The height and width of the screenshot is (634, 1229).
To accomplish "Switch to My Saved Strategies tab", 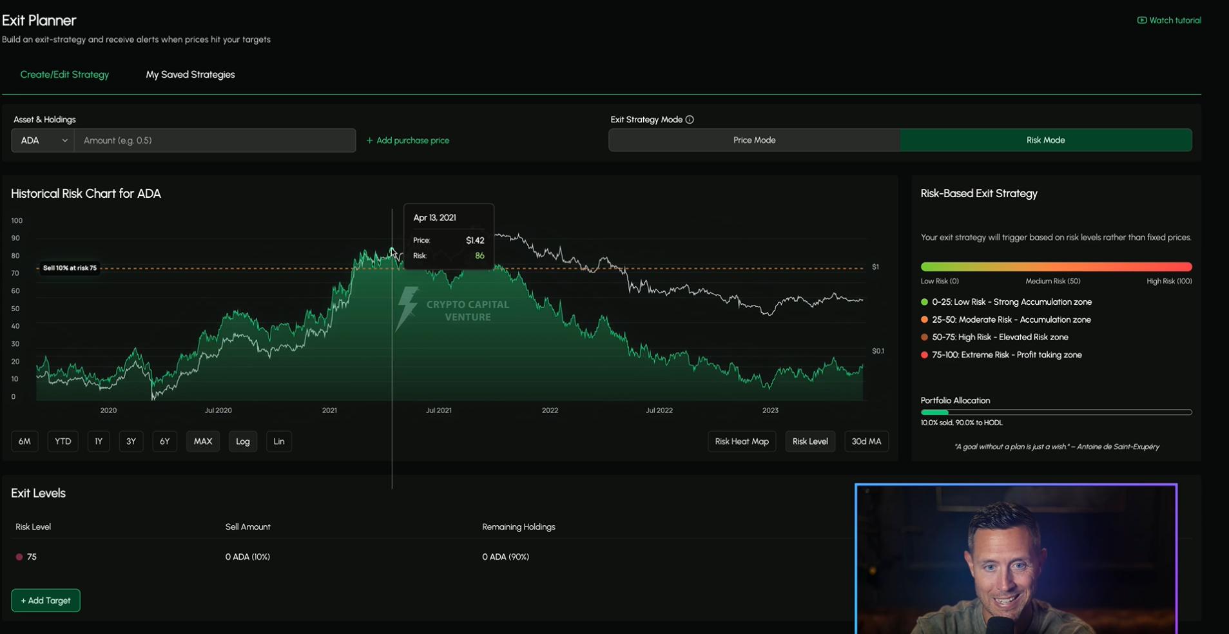I will pos(190,74).
